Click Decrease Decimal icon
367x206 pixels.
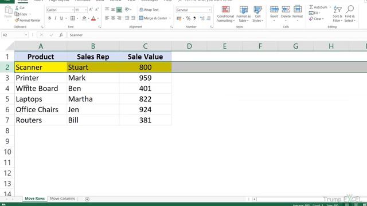209,18
